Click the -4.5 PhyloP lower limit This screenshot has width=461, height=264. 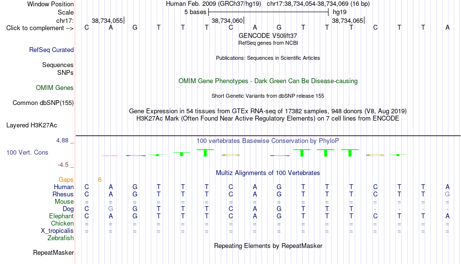63,165
